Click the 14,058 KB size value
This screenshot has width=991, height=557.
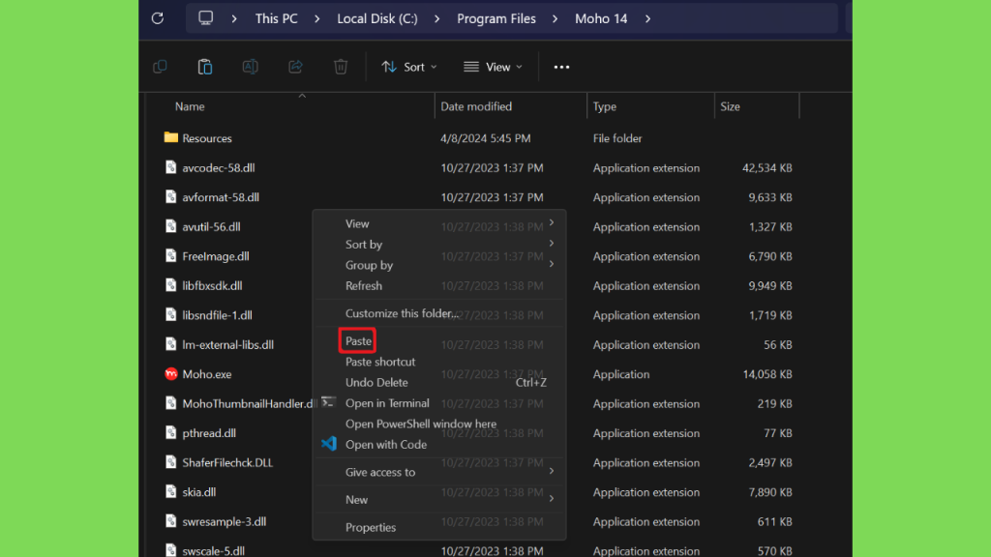click(x=767, y=374)
